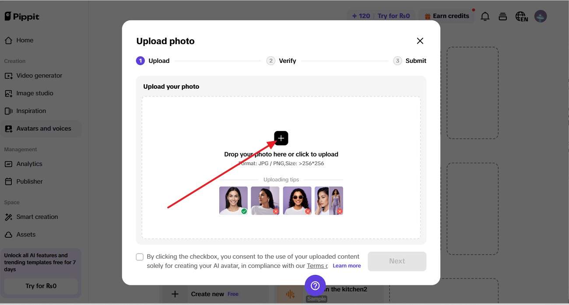Open the Learn more link
The image size is (569, 305).
[347, 266]
